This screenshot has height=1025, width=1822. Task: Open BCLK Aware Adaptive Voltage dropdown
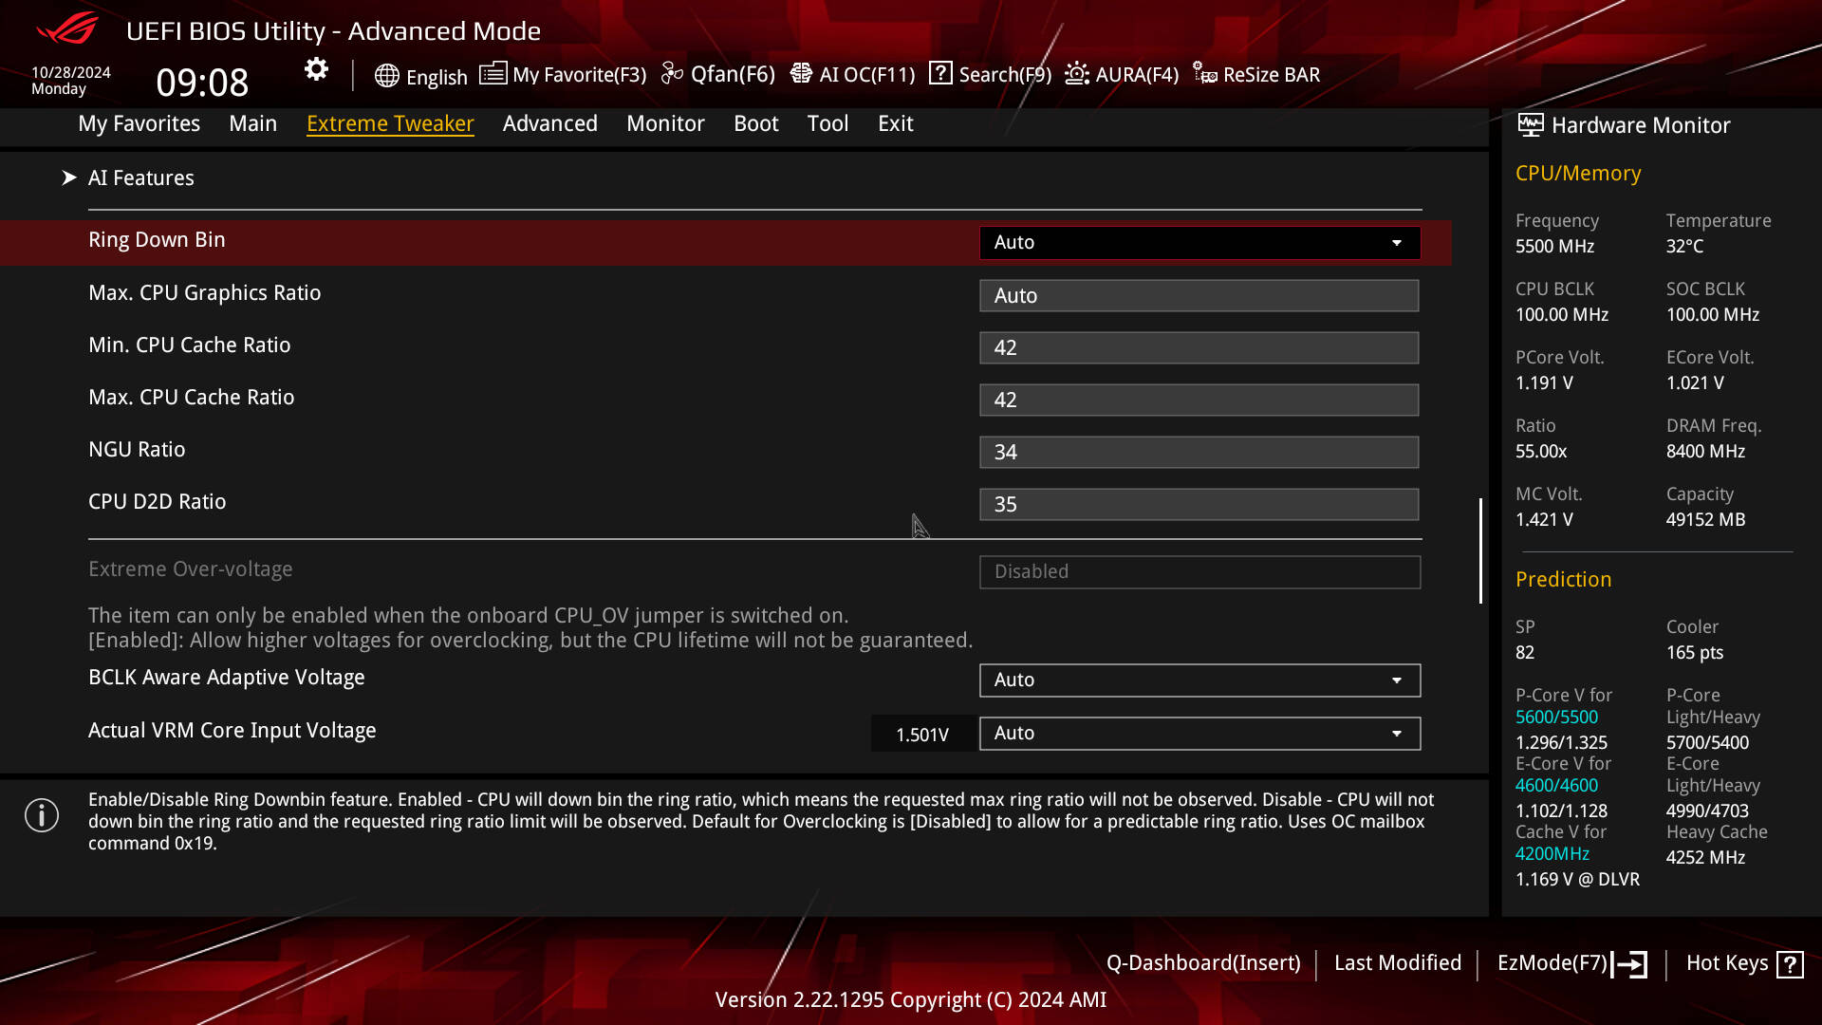point(1199,680)
